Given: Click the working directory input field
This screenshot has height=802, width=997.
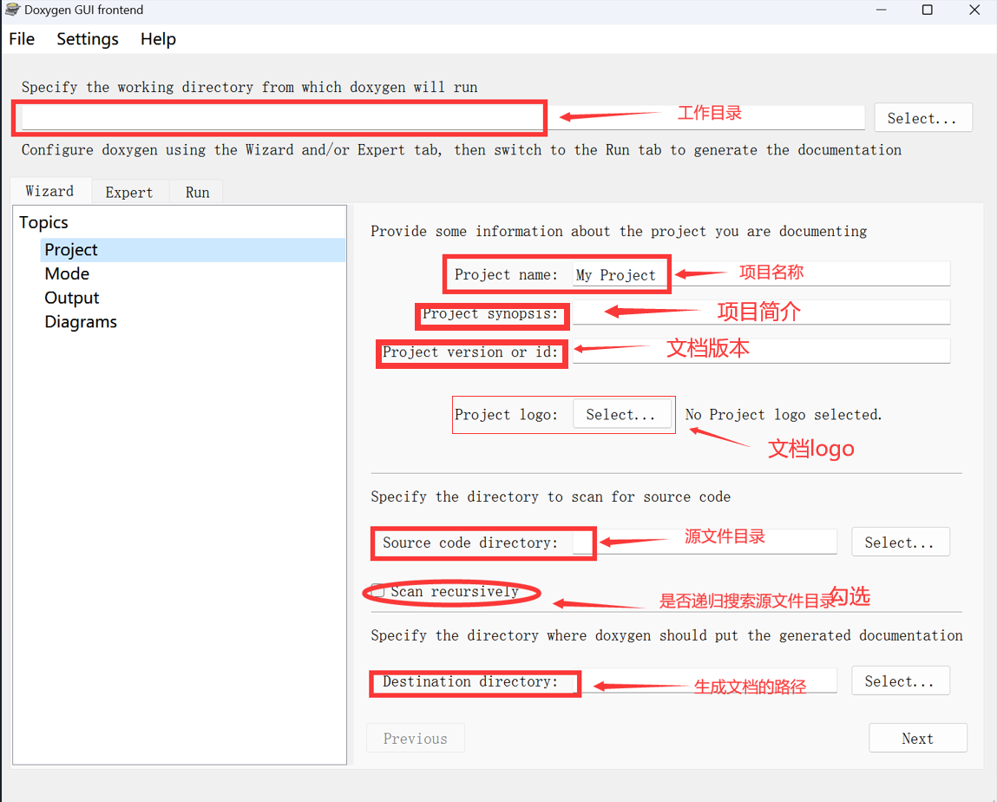Looking at the screenshot, I should pyautogui.click(x=278, y=117).
